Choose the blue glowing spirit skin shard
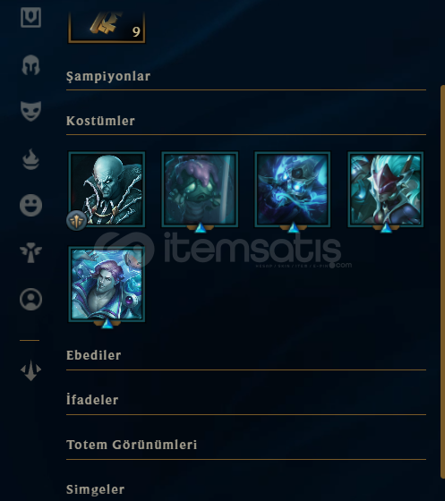445x501 pixels. [x=293, y=189]
